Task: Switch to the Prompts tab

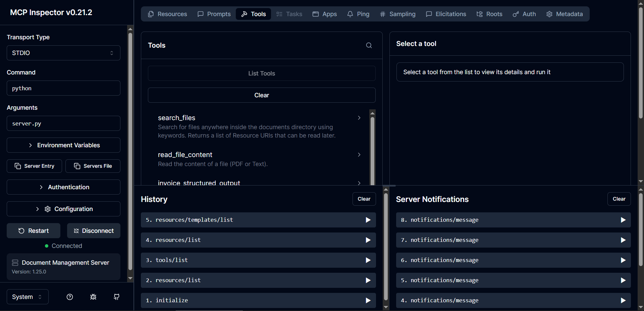Action: pos(214,14)
